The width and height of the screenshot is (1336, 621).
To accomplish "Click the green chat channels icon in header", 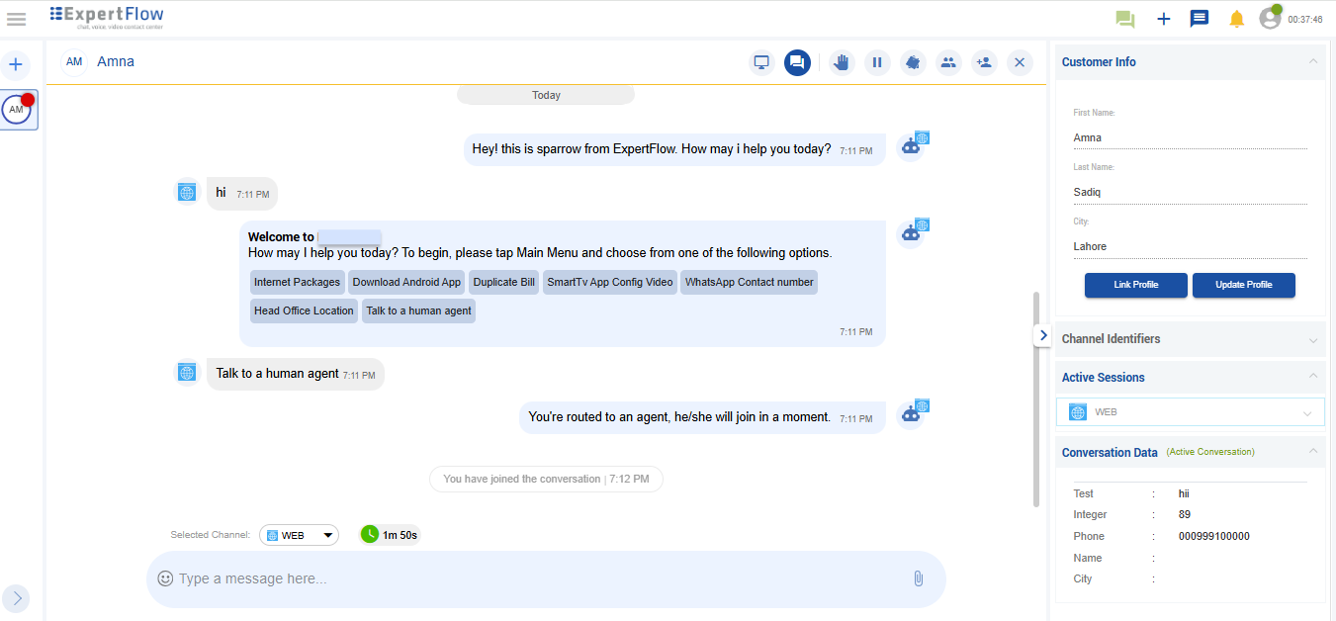I will point(1124,18).
